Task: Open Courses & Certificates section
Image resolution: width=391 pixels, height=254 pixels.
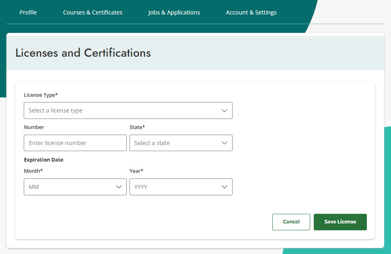Action: [x=93, y=12]
